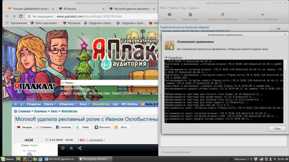This screenshot has width=289, height=162.
Task: Open the ЯП Файлы nav item
Action: 130,104
